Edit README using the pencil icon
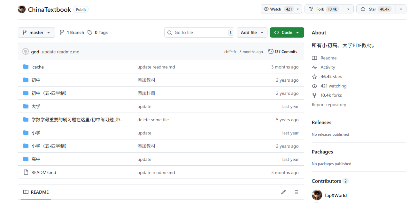 [283, 192]
